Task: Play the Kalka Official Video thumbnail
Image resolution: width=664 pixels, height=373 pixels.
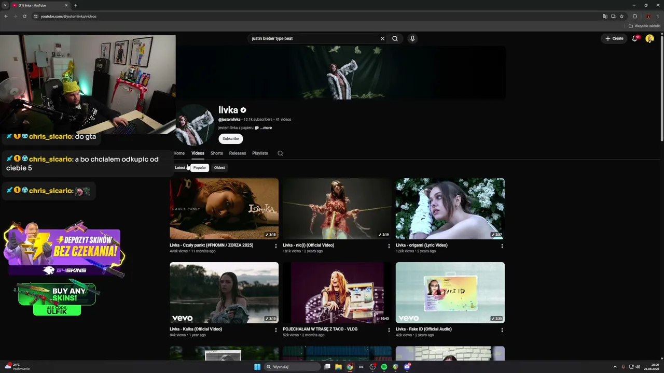Action: [224, 293]
